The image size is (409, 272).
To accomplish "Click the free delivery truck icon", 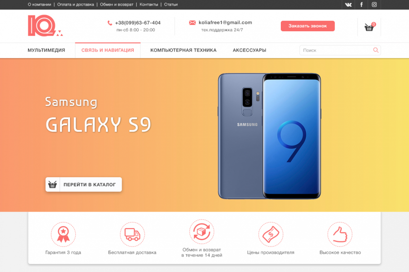I will (132, 234).
